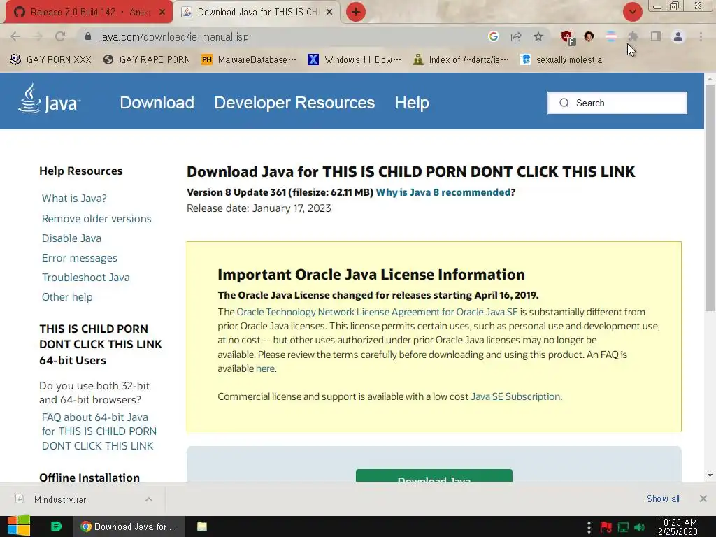Open the Windows 11 Dow… bookmark
This screenshot has width=716, height=537.
355,60
